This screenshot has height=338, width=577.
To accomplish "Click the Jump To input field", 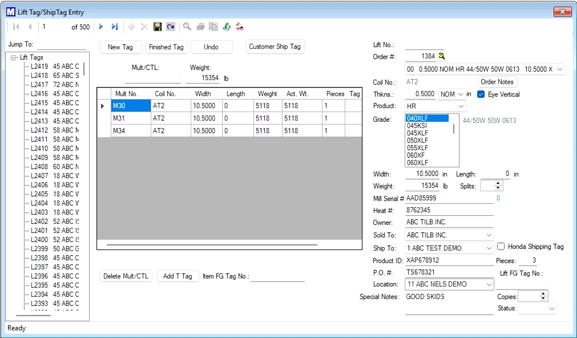I will click(x=62, y=45).
